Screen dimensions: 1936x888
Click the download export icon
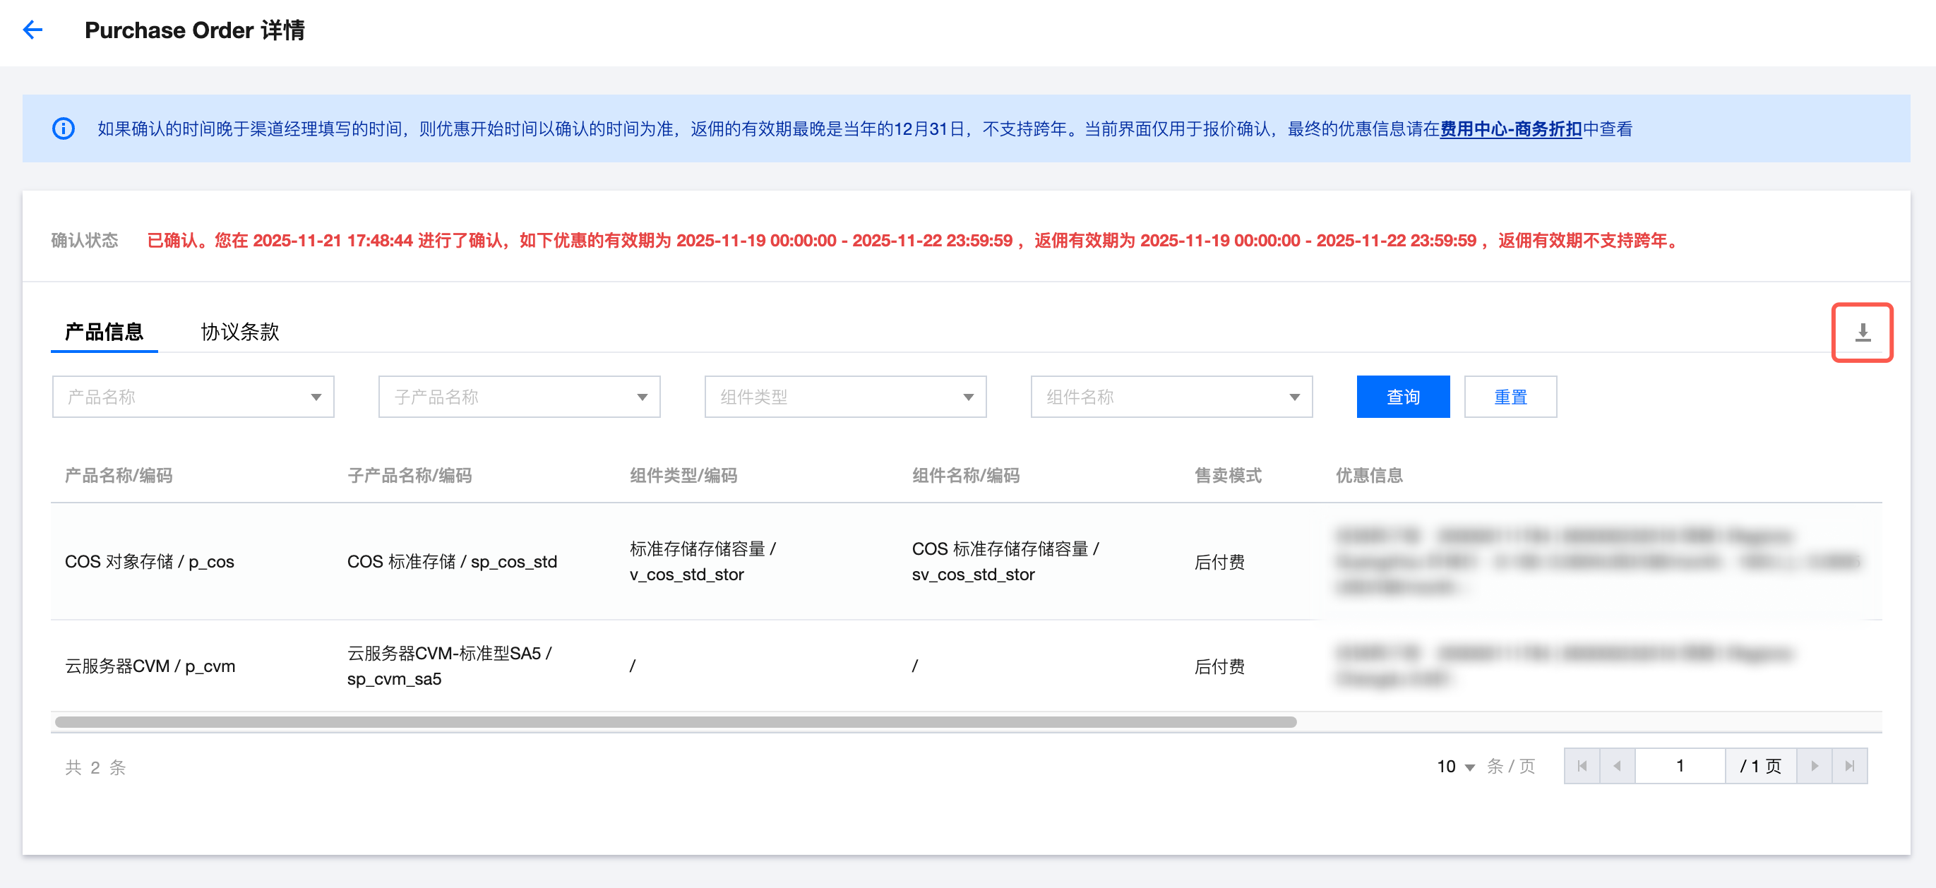click(1862, 332)
